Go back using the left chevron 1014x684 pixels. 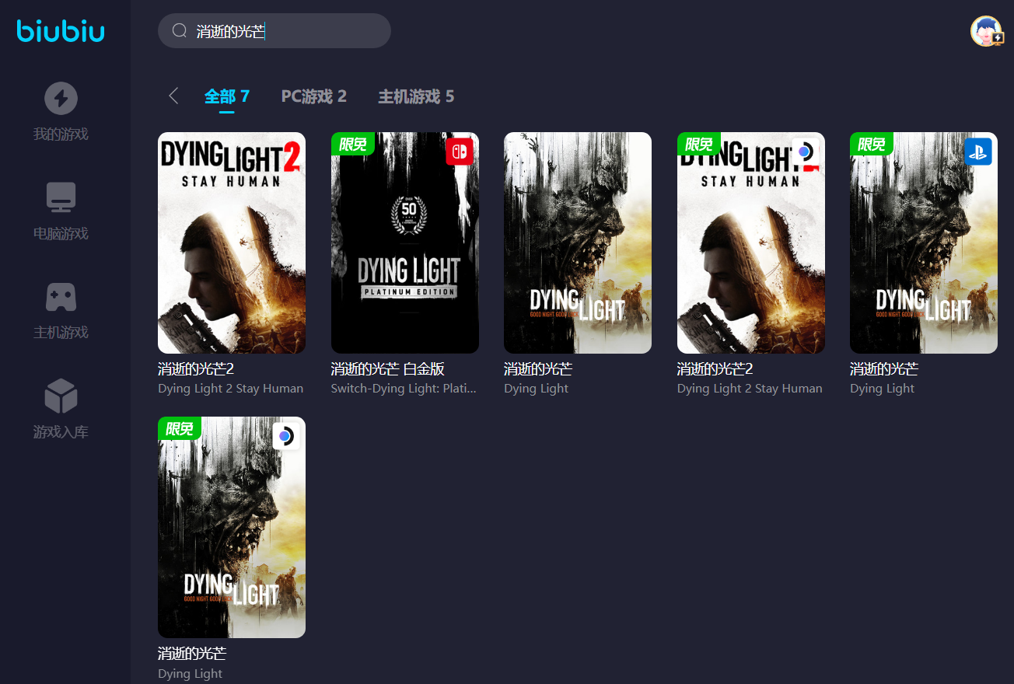coord(173,96)
